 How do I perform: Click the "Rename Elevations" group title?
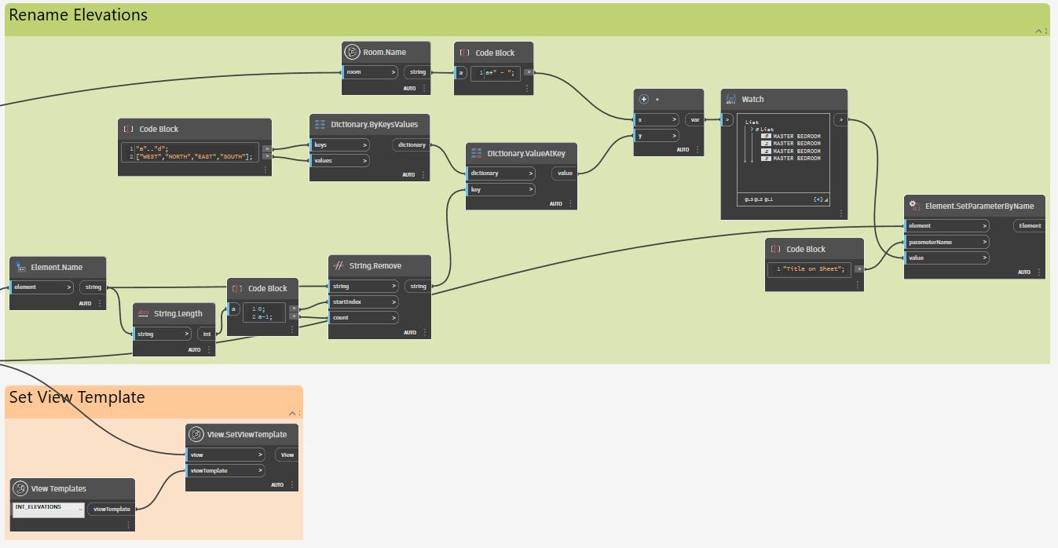click(79, 15)
